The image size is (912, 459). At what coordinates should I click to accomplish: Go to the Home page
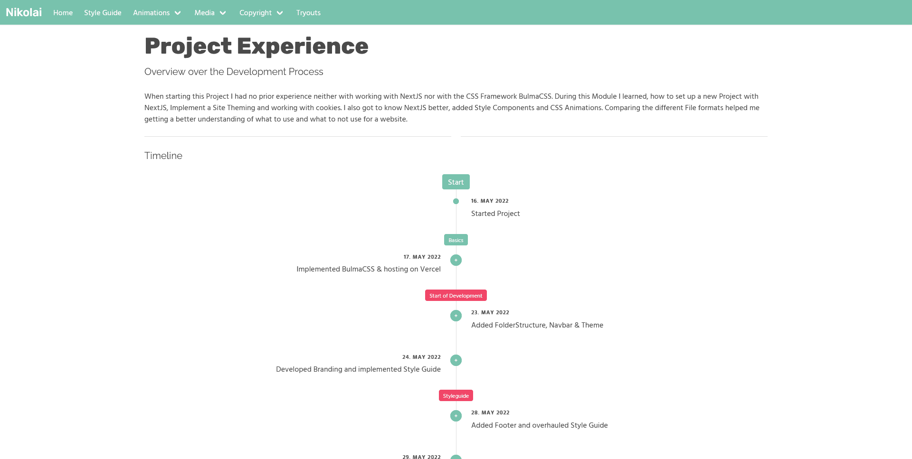coord(63,13)
